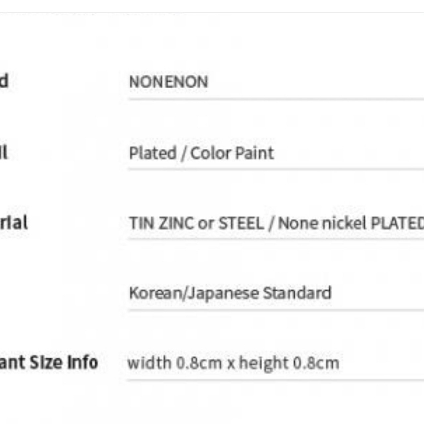Click the truncated label ending in "rial"
424x424 pixels.
[x=14, y=223]
